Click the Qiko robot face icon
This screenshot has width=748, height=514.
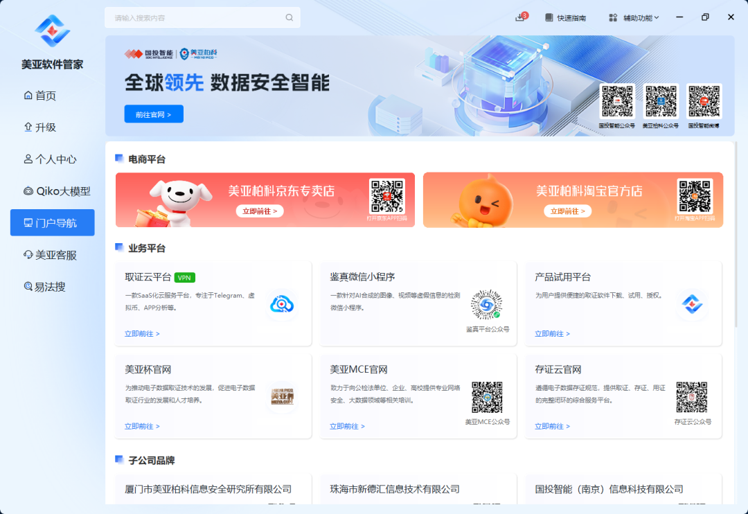tap(28, 191)
